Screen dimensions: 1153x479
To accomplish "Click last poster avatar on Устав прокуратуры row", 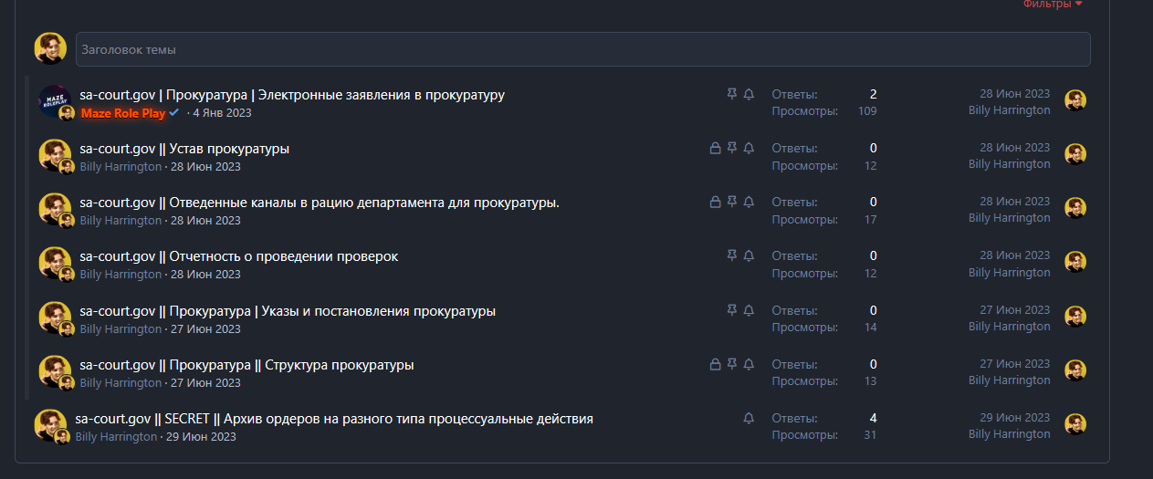I will (1075, 155).
